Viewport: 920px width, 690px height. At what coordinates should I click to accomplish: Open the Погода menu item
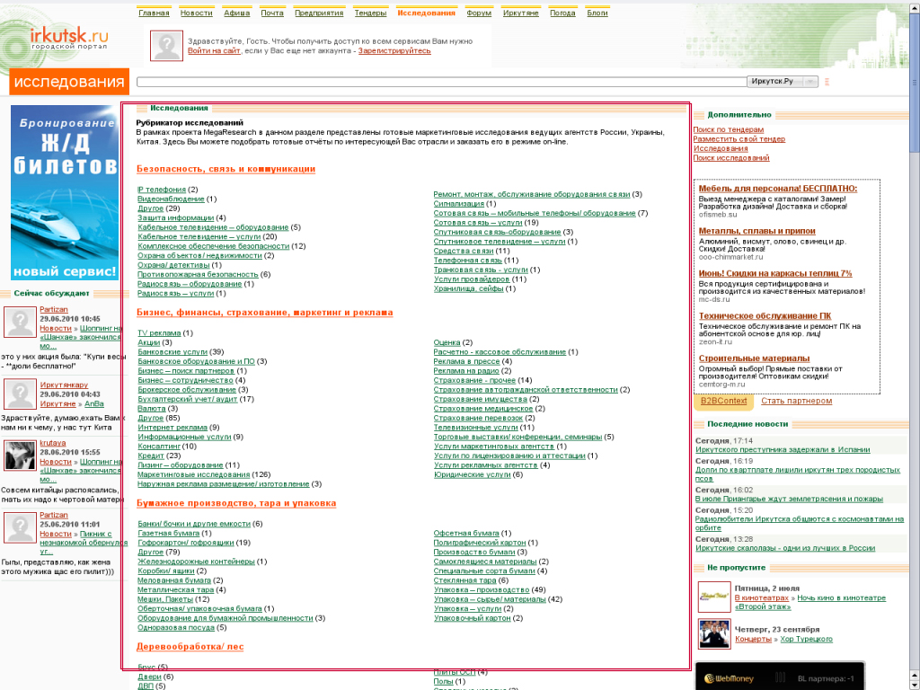point(562,13)
